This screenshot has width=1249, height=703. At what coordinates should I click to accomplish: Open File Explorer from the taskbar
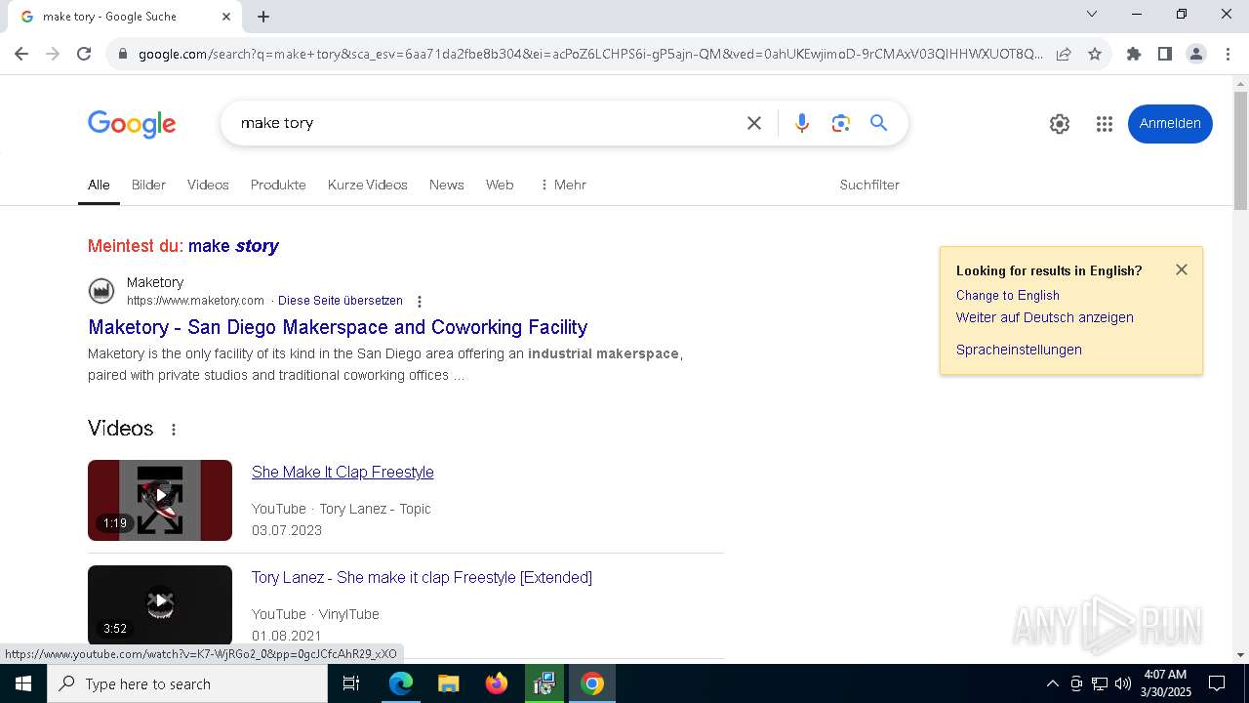pos(449,683)
